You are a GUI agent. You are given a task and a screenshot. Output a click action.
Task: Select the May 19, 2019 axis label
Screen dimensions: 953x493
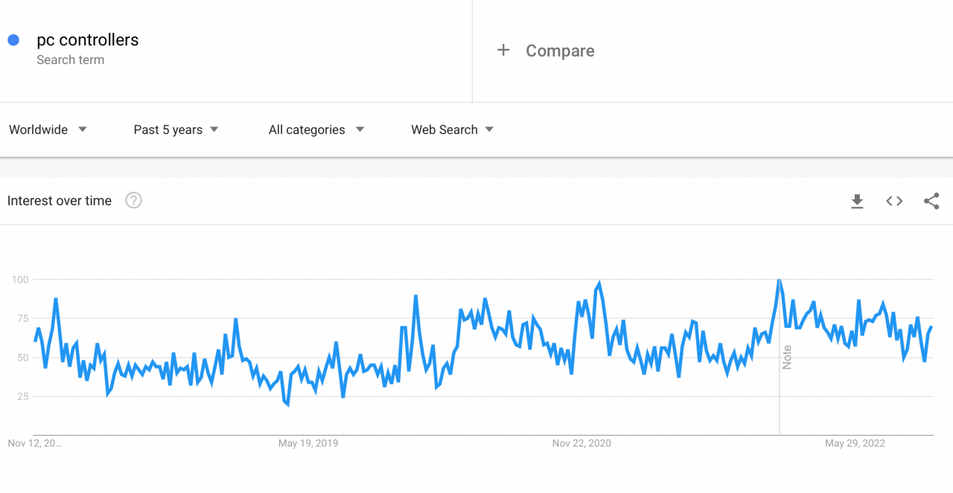[308, 442]
